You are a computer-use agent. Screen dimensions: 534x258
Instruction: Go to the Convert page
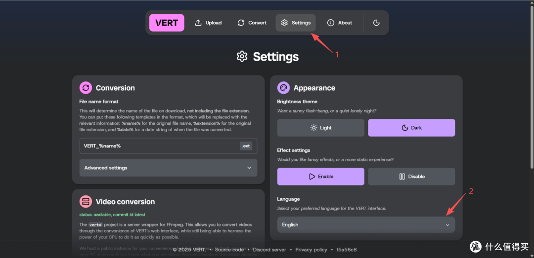(252, 23)
